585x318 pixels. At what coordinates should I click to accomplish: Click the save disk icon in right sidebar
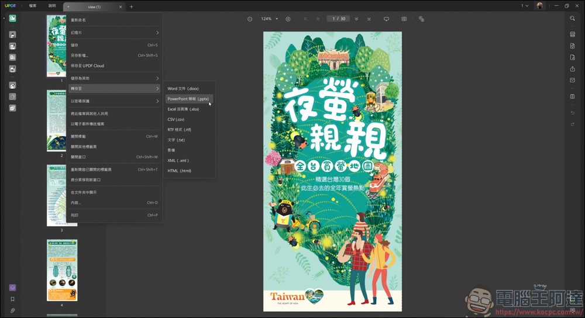[572, 96]
